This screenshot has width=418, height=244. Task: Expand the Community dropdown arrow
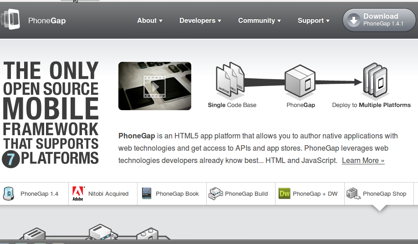click(x=279, y=21)
